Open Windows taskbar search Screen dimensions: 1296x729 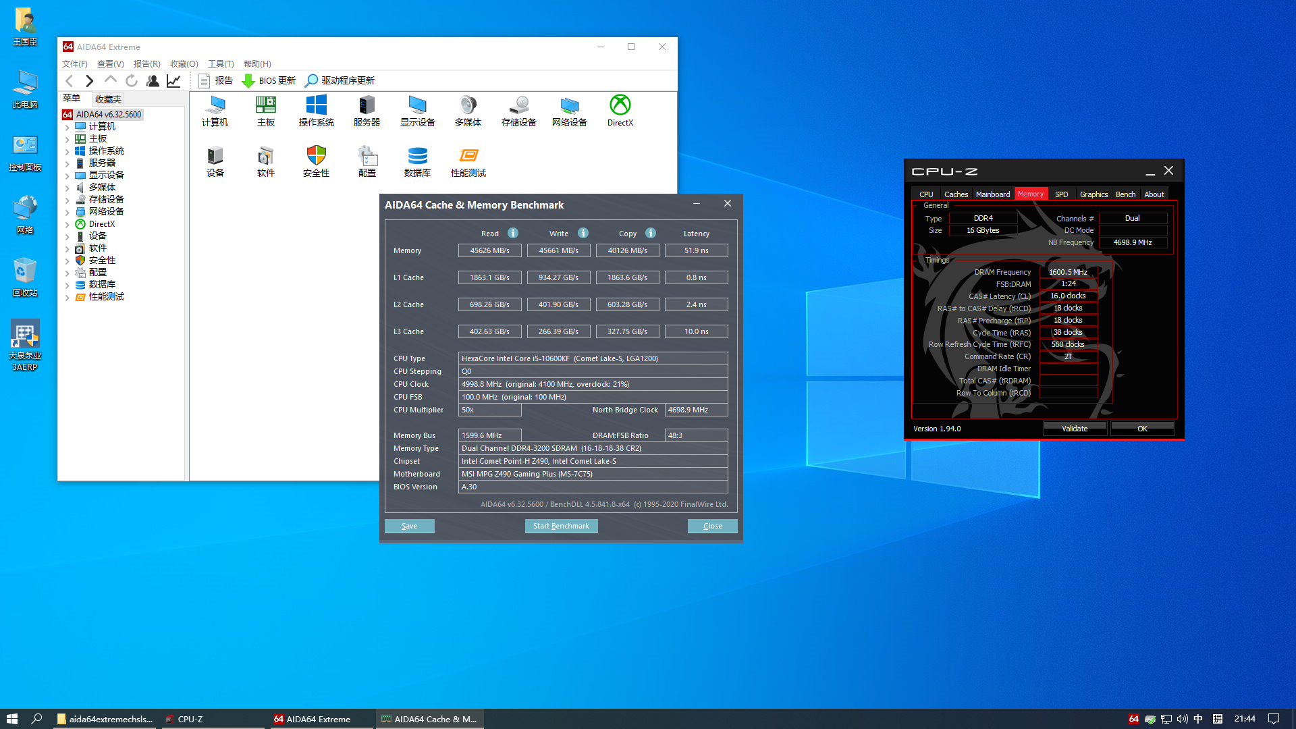[x=37, y=719]
